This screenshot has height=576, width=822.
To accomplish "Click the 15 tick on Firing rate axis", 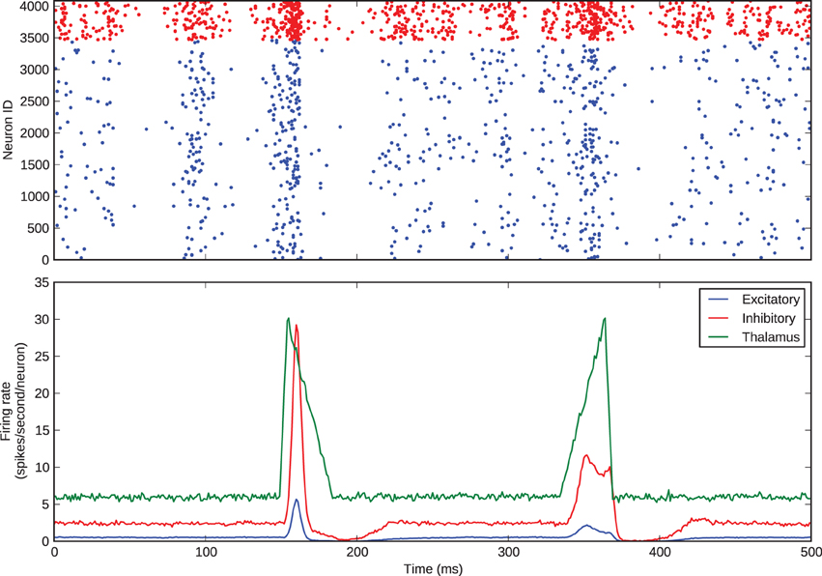I will pyautogui.click(x=43, y=430).
